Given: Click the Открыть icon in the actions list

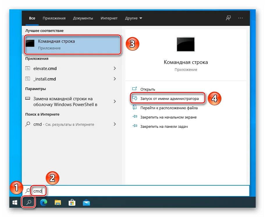Looking at the screenshot, I should point(134,89).
